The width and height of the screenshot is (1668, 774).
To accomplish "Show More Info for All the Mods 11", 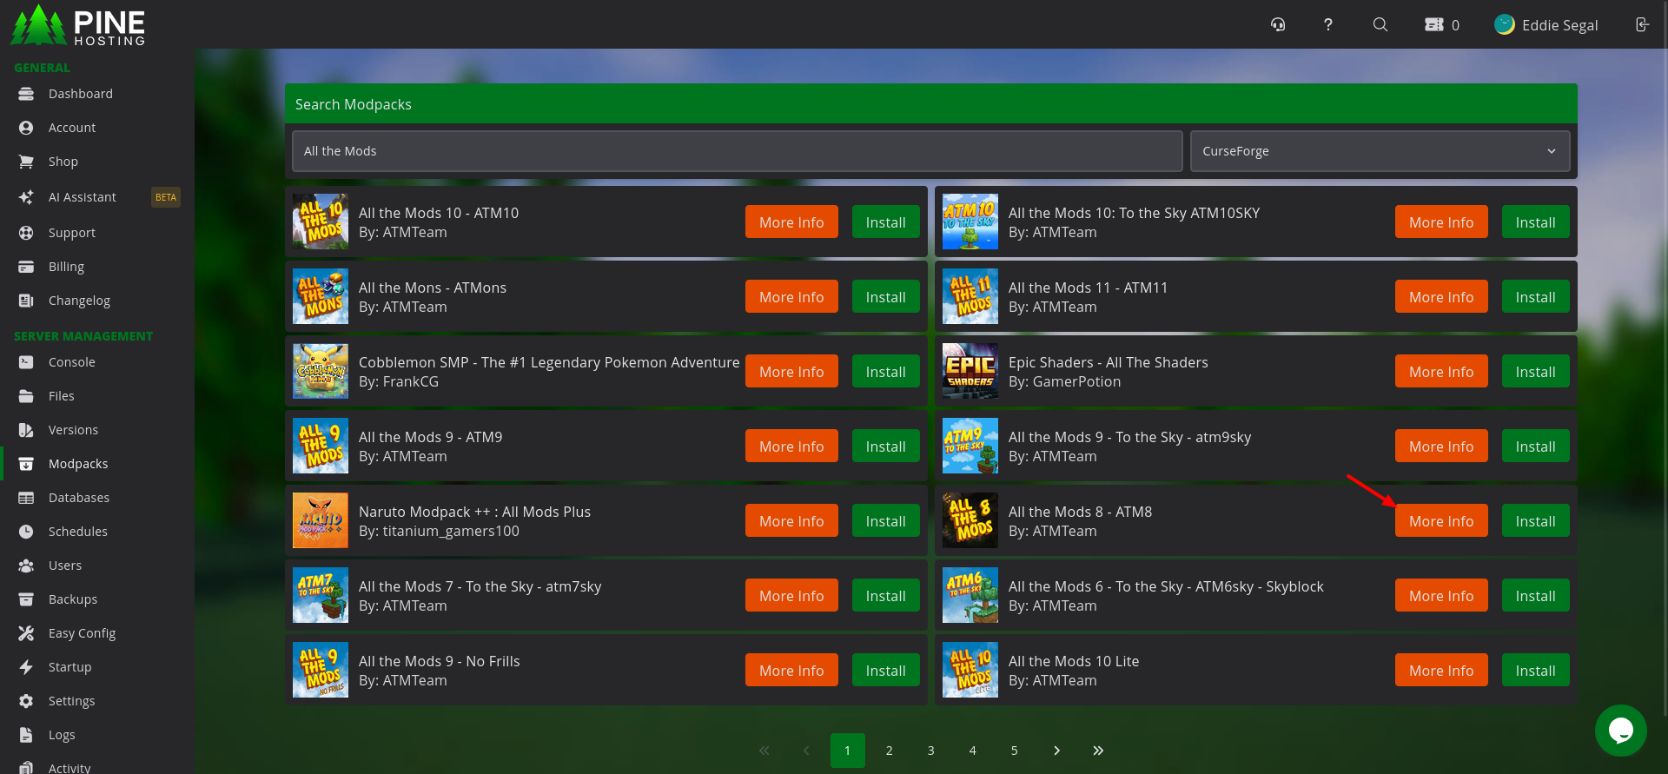I will 1441,297.
